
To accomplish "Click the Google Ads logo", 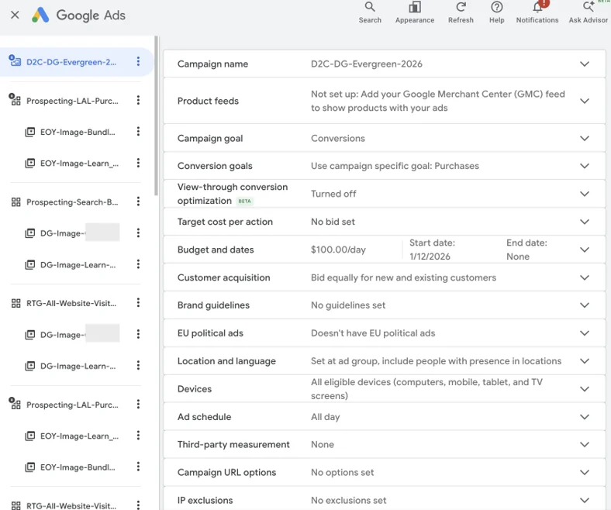I will (x=79, y=16).
